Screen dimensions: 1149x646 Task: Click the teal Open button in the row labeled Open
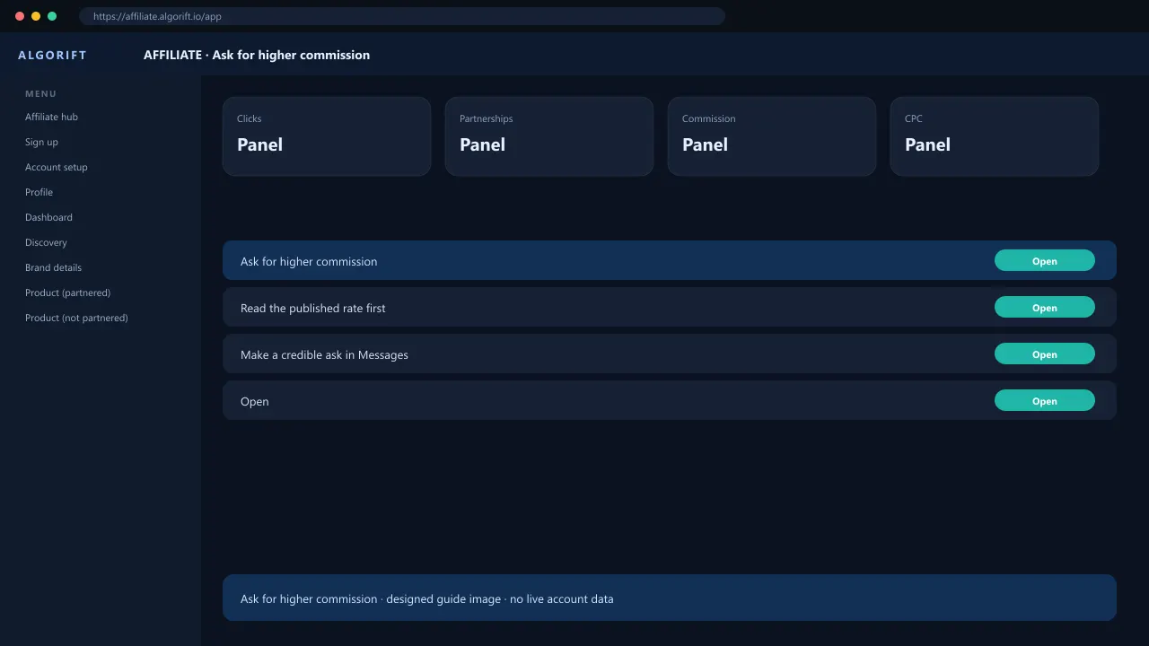coord(1044,401)
